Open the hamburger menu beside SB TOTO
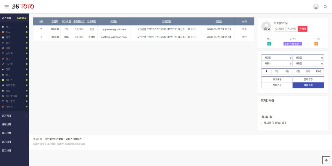 click(x=7, y=7)
